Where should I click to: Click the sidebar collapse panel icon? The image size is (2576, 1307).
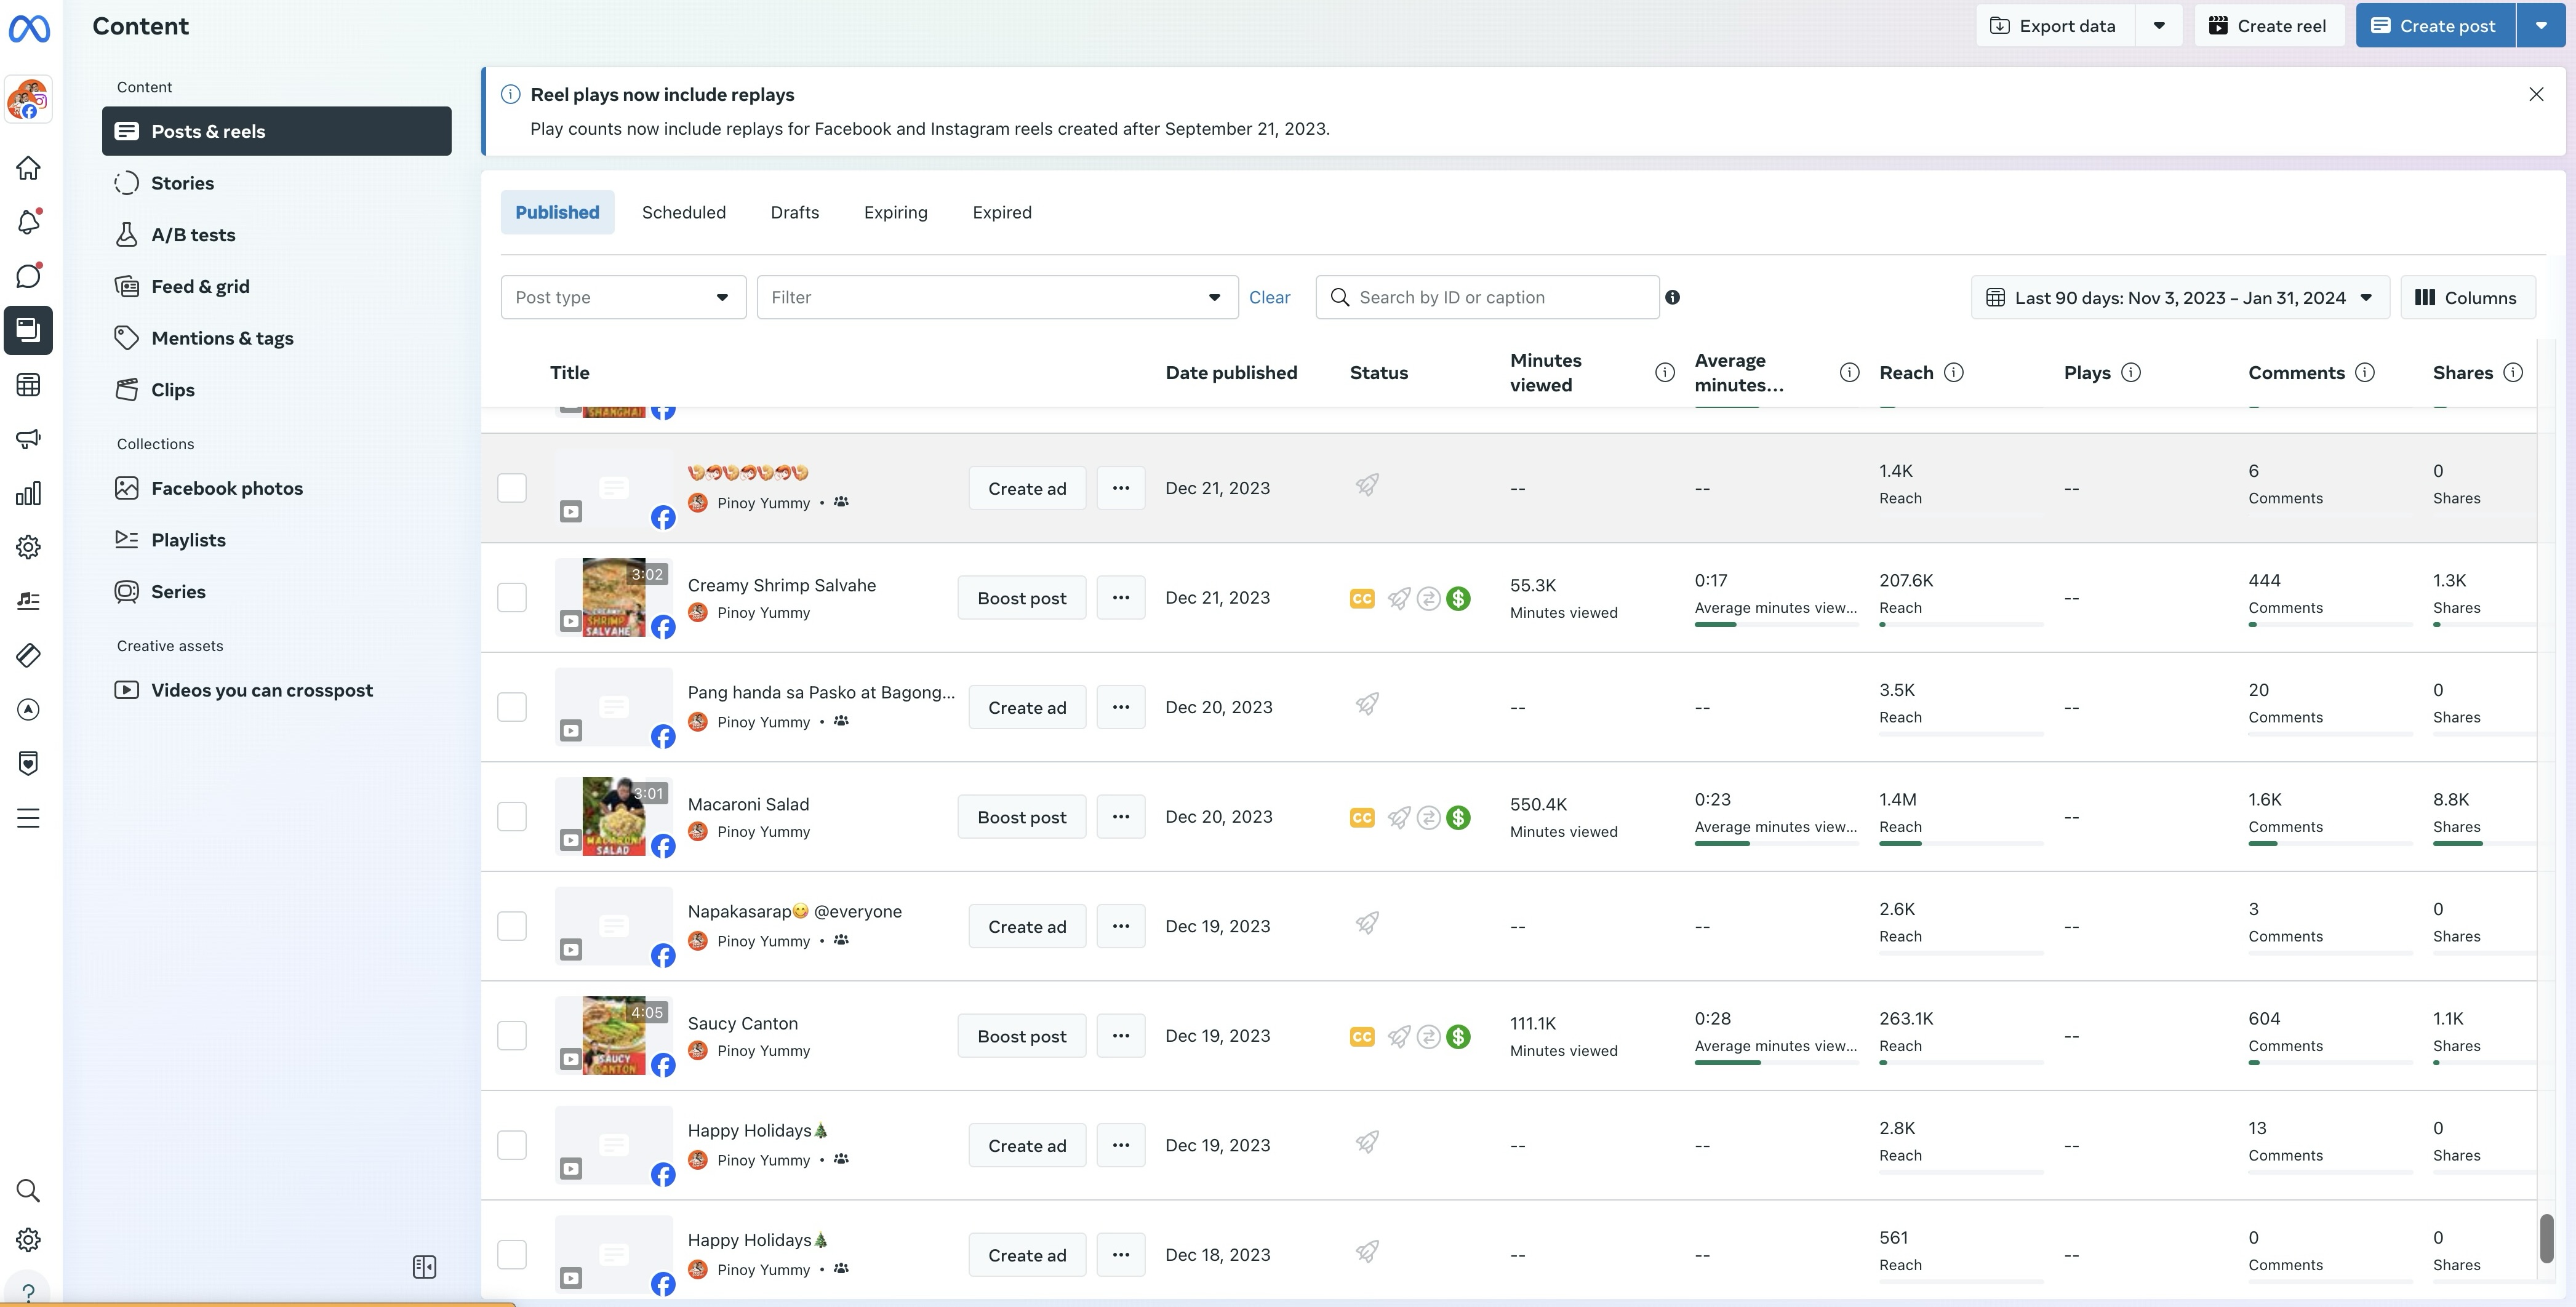[x=424, y=1267]
